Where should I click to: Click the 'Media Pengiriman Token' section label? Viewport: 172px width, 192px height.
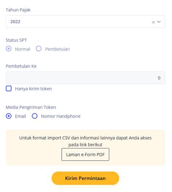31,107
